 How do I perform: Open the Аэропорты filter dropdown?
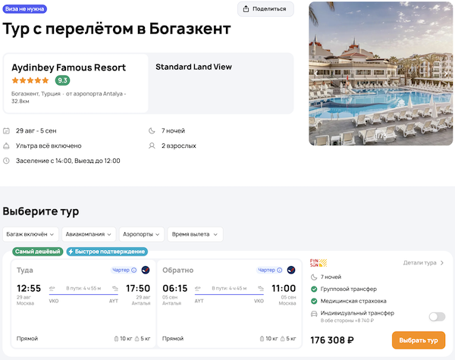(x=142, y=234)
